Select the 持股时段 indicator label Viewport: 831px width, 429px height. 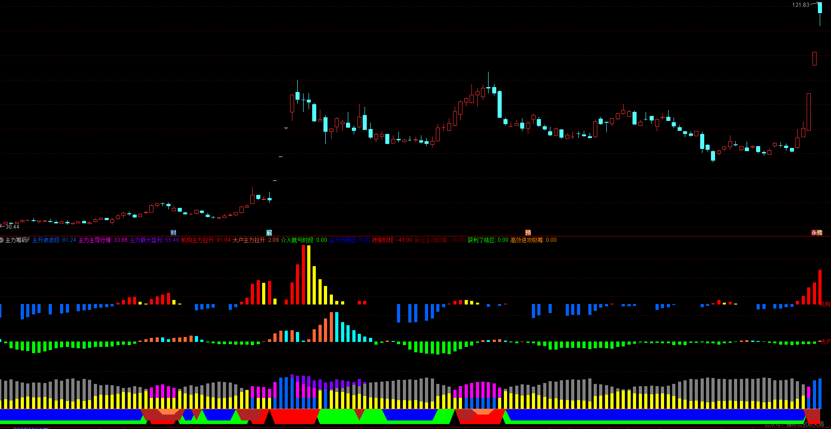(x=392, y=240)
